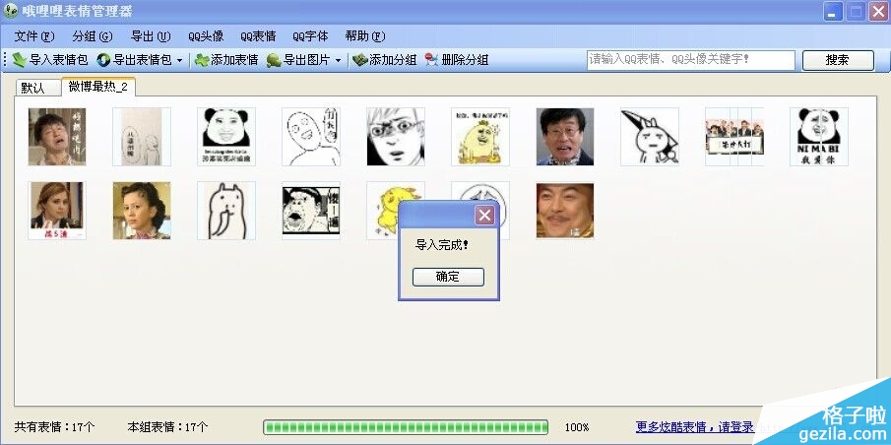Click the 导出图片 export image icon
This screenshot has width=891, height=445.
click(x=274, y=60)
